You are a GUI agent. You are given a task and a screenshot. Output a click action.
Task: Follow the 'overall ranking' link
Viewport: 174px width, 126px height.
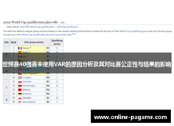pos(70,31)
